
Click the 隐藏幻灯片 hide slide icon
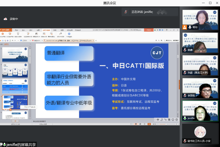tap(37, 34)
